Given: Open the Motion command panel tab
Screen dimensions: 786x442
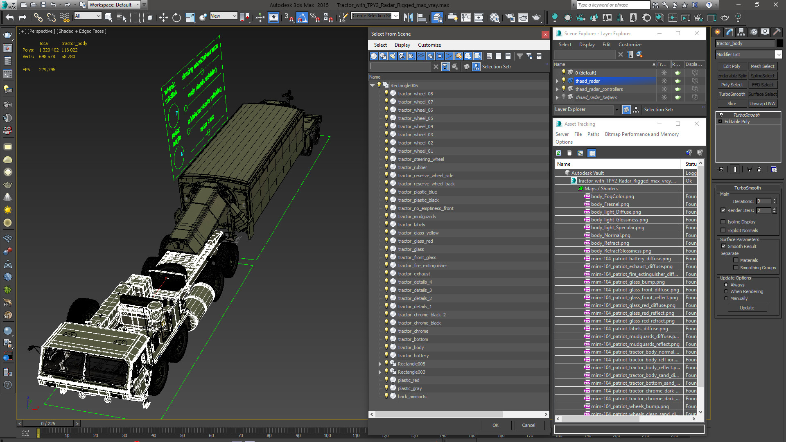Looking at the screenshot, I should coord(753,32).
